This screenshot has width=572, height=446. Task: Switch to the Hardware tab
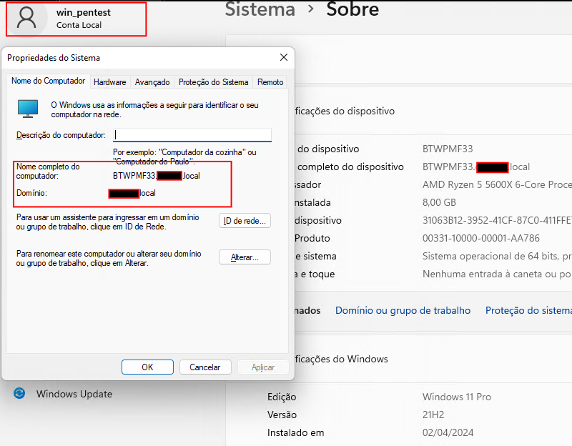[x=109, y=82]
